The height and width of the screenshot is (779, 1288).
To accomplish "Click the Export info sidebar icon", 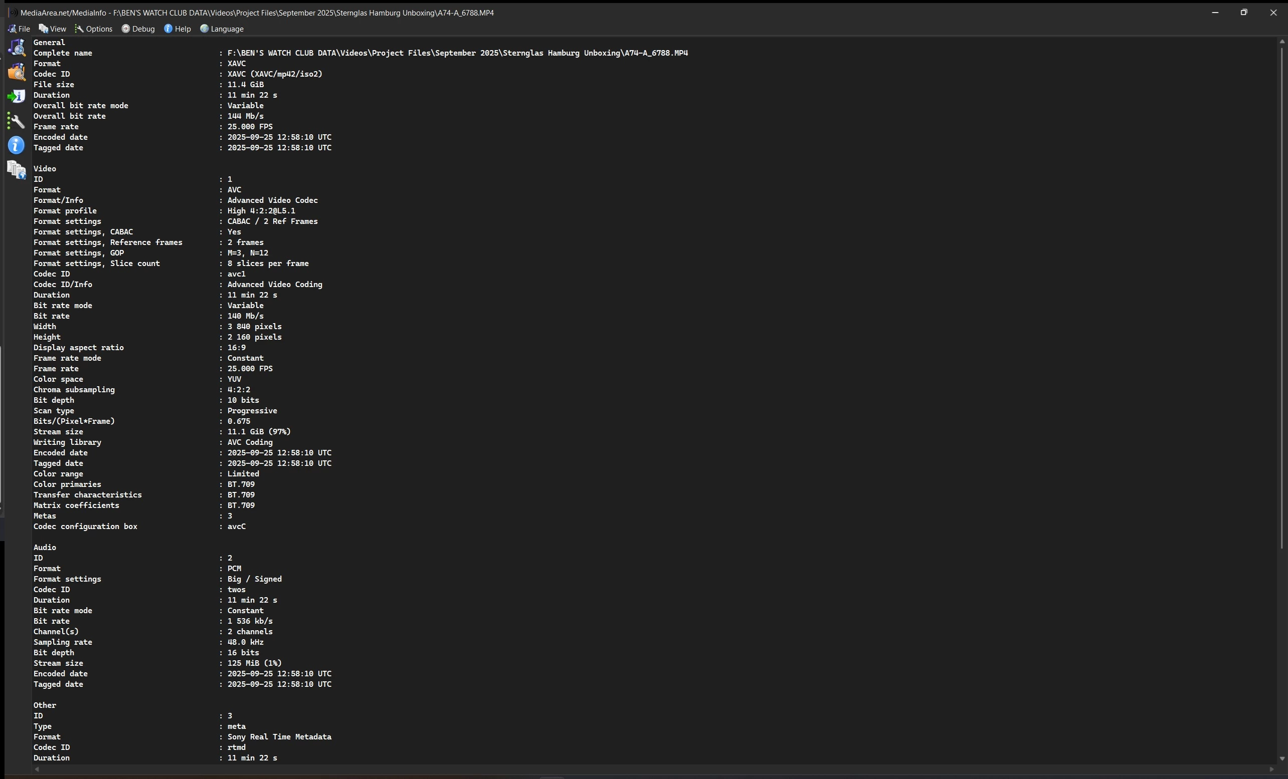I will (x=16, y=97).
